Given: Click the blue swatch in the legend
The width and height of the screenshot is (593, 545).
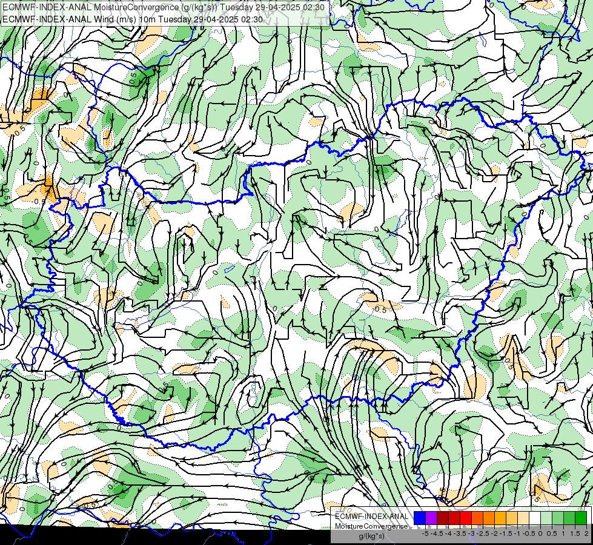Looking at the screenshot, I should coord(420,518).
